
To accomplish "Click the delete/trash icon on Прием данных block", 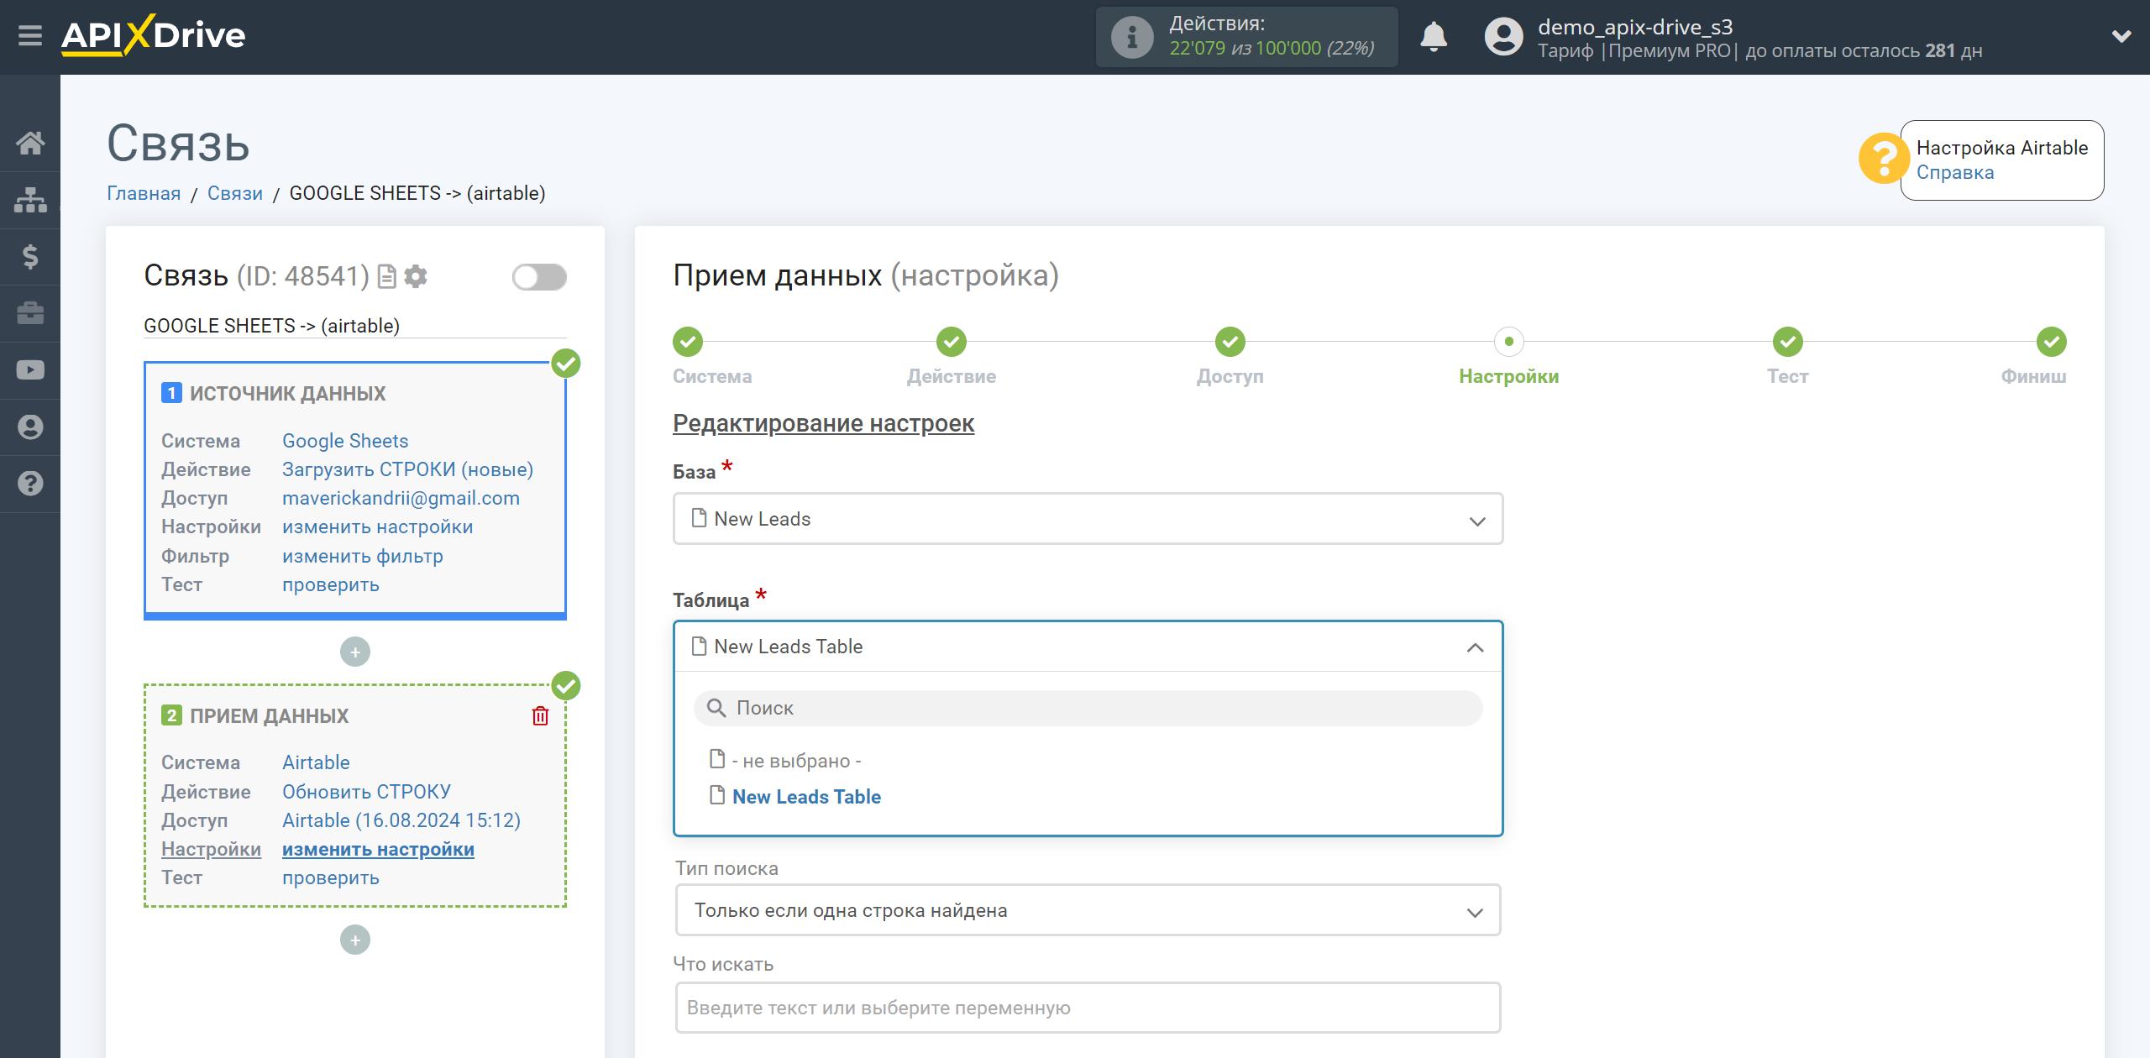I will coord(543,715).
